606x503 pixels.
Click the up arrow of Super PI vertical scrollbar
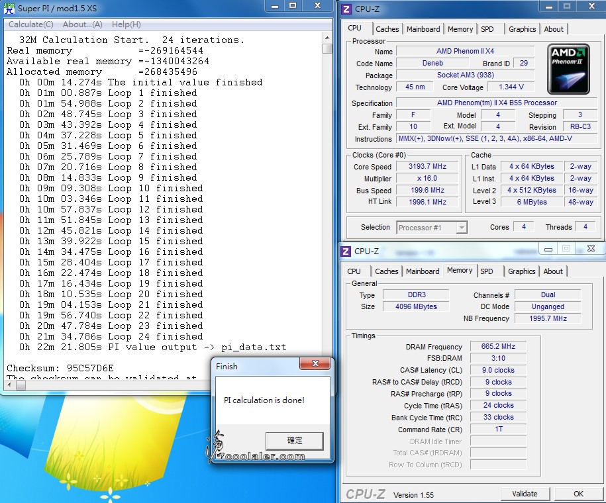[x=327, y=38]
